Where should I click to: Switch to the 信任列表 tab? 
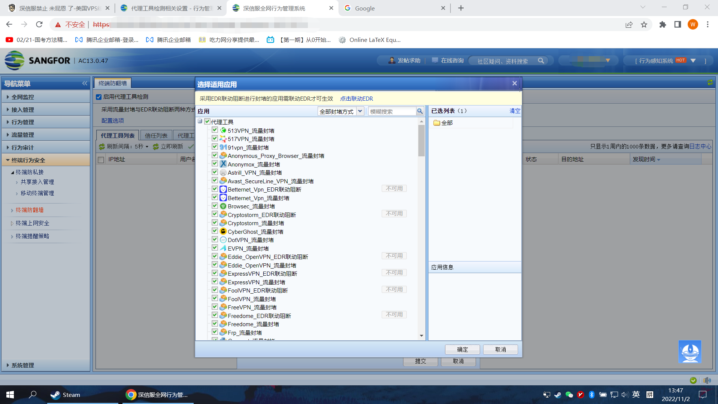(156, 135)
